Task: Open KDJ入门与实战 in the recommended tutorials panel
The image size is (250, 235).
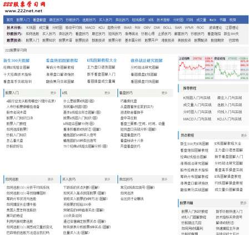Action: coord(229,119)
